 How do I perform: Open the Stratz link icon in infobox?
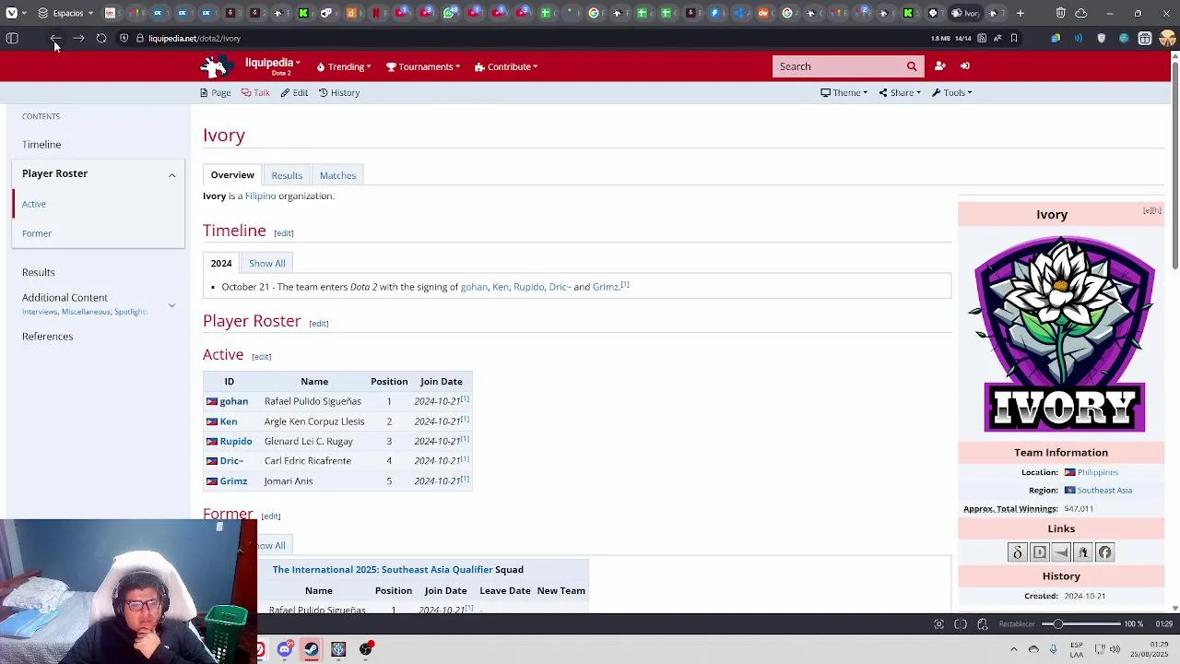pyautogui.click(x=1061, y=552)
